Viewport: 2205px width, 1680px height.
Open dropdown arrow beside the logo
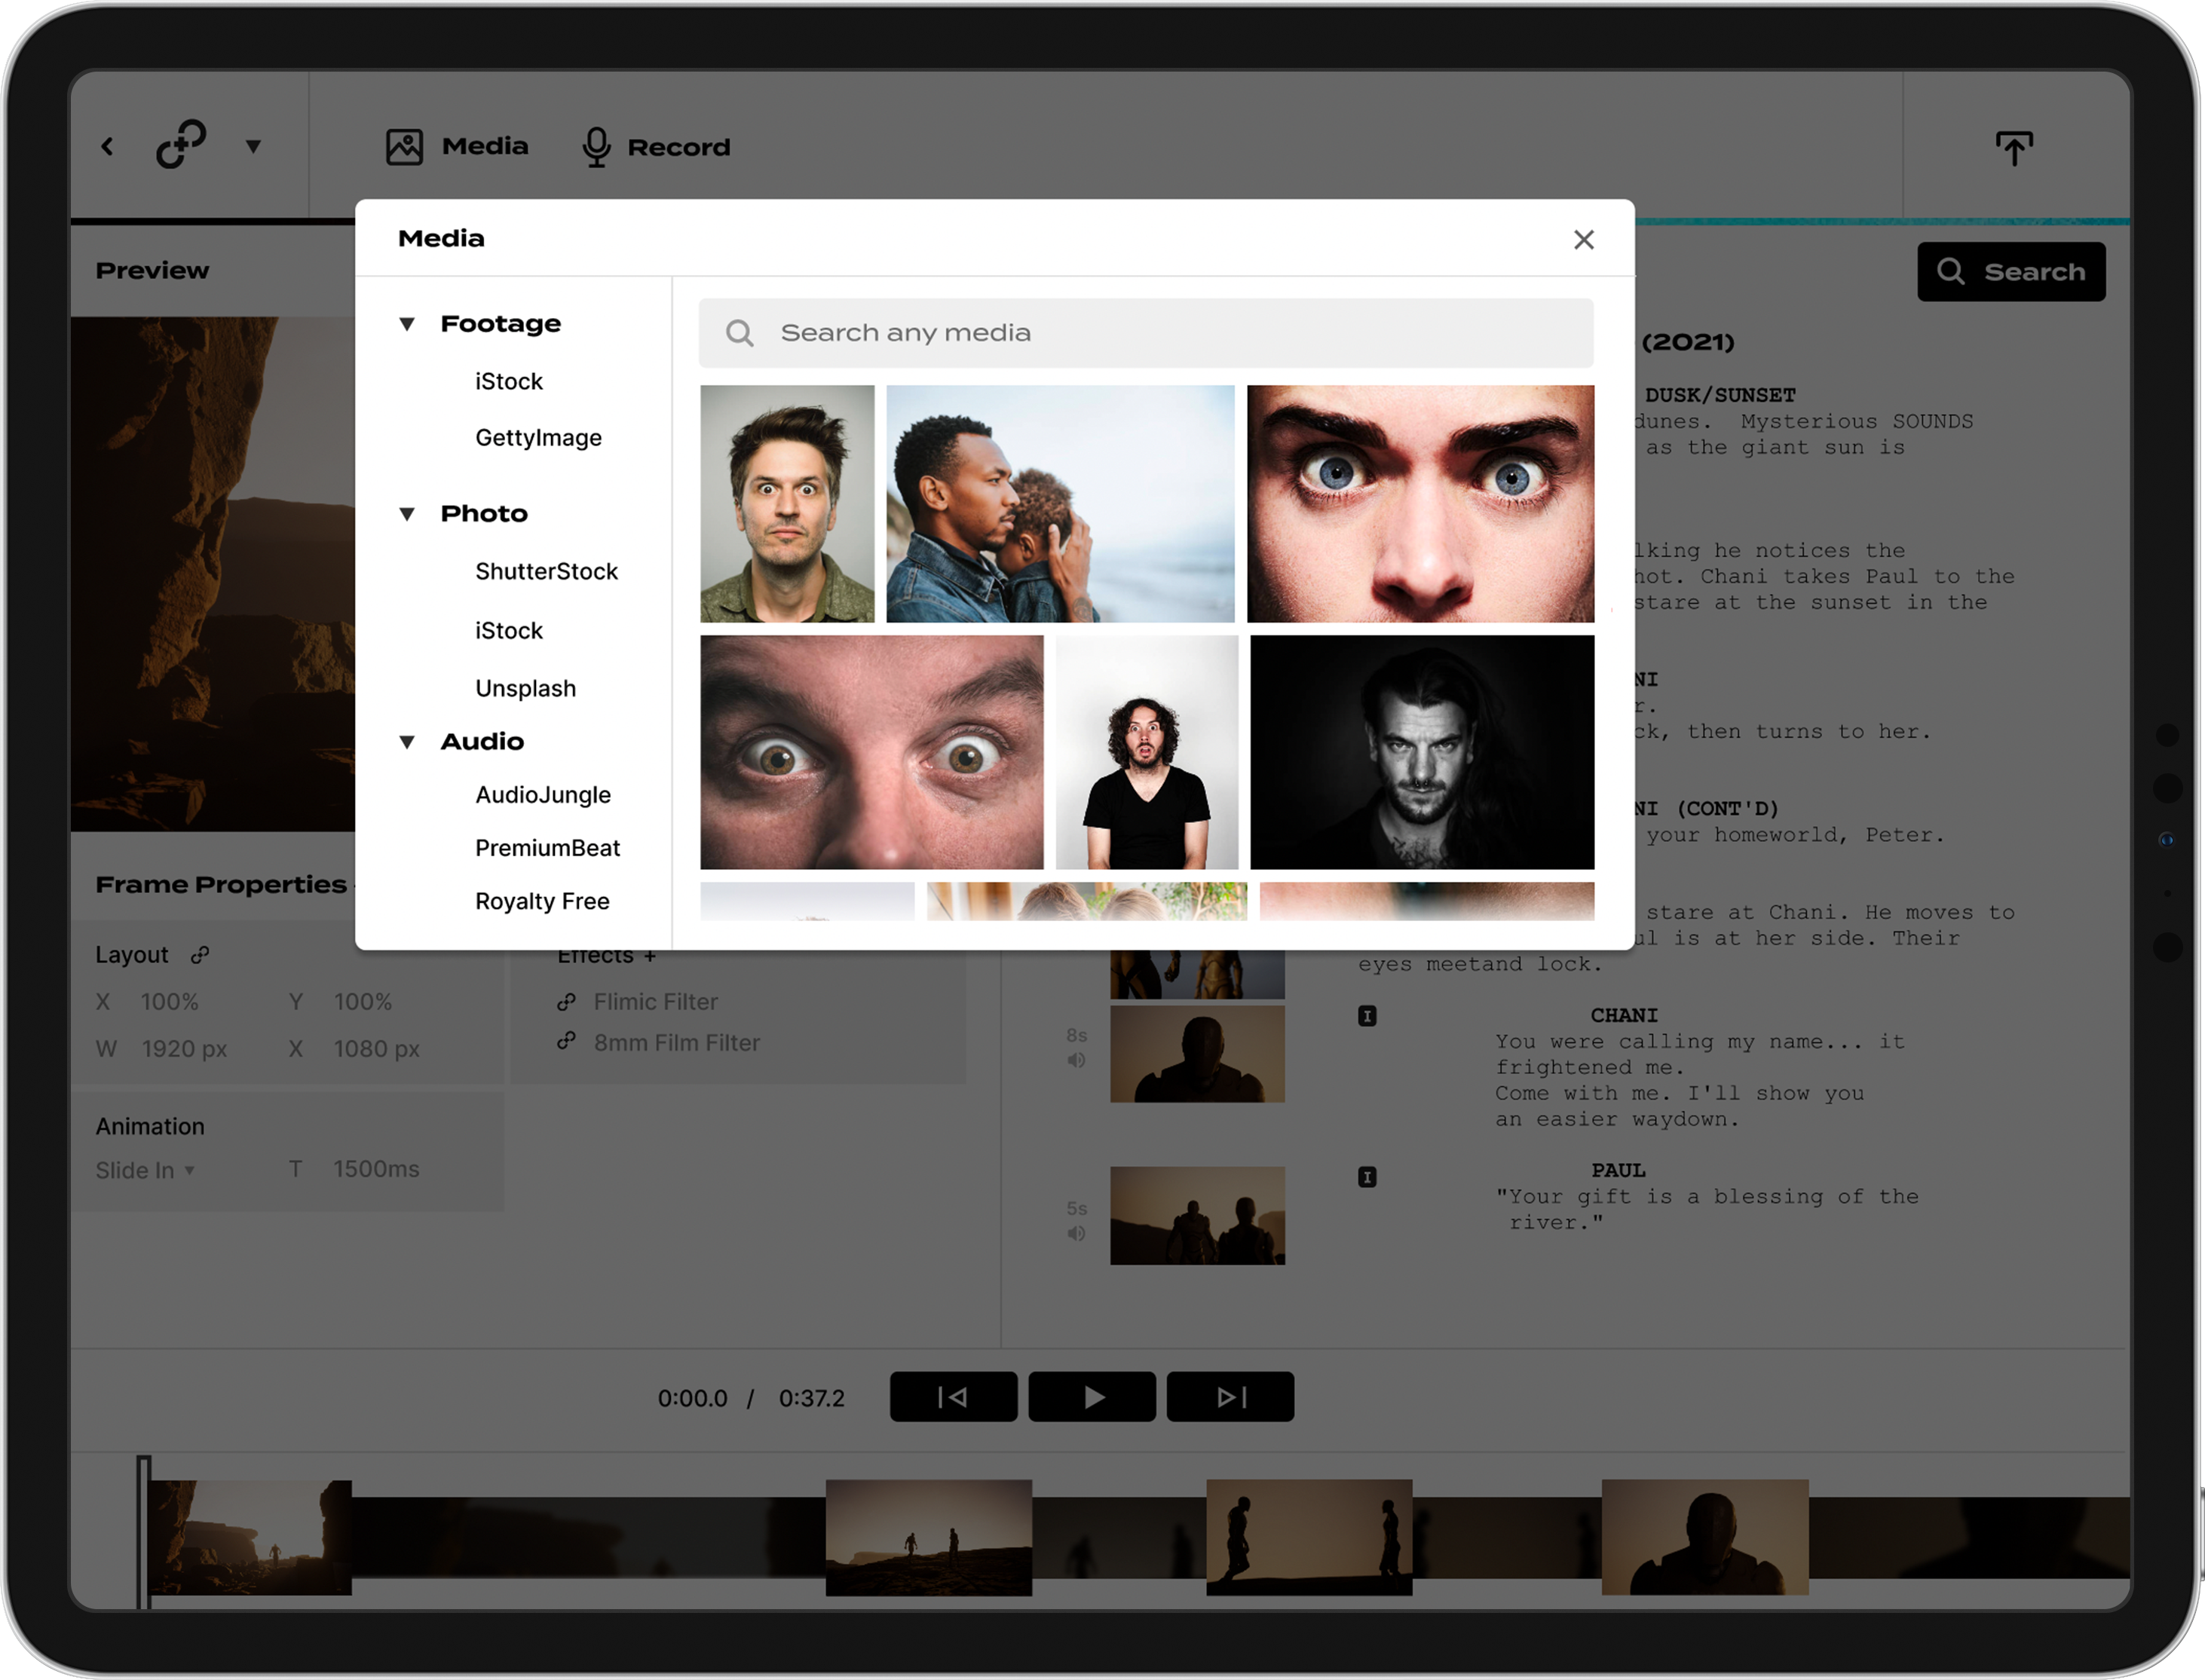254,147
